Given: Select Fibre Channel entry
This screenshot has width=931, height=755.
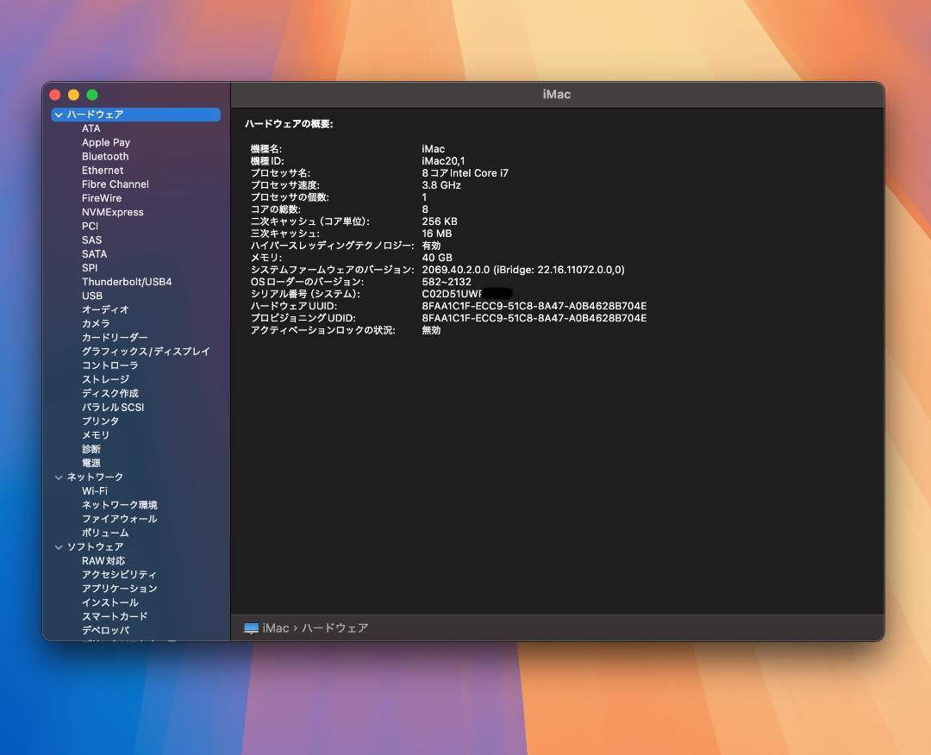Looking at the screenshot, I should tap(116, 184).
